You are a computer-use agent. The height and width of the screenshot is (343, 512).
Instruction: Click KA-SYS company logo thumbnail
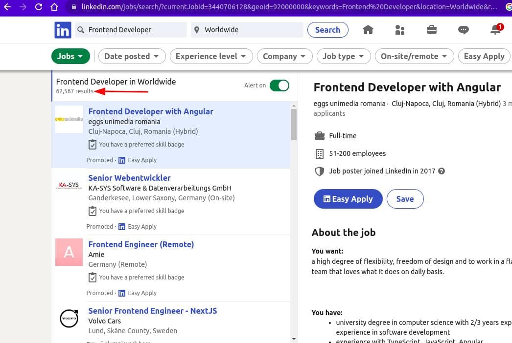(69, 186)
